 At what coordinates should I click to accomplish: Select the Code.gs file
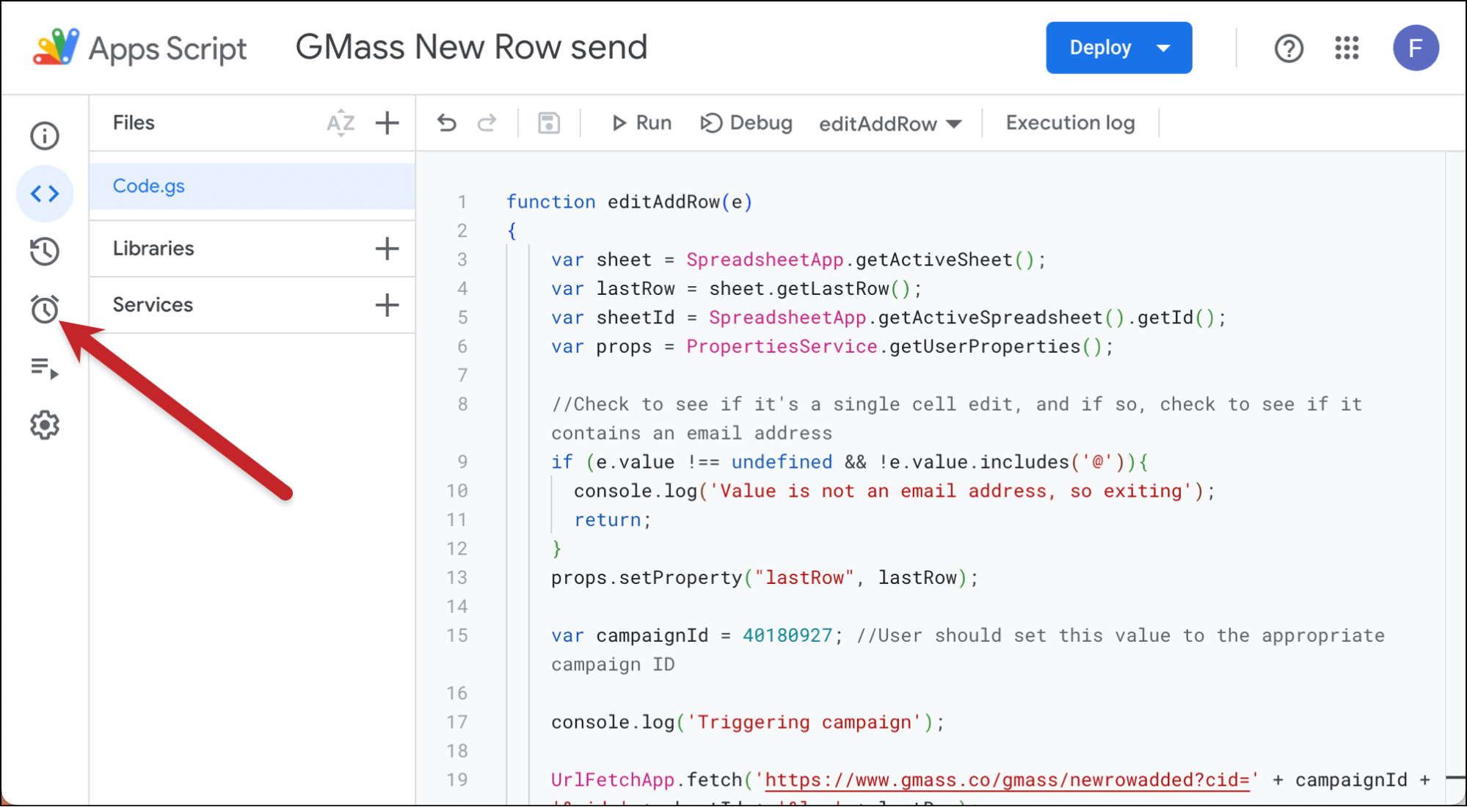click(252, 186)
